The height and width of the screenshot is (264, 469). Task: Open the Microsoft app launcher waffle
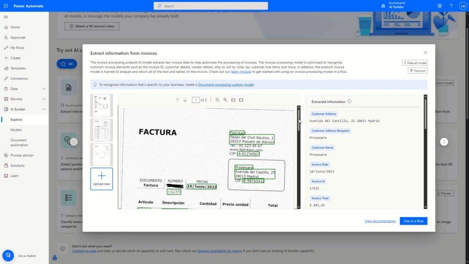pos(5,5)
